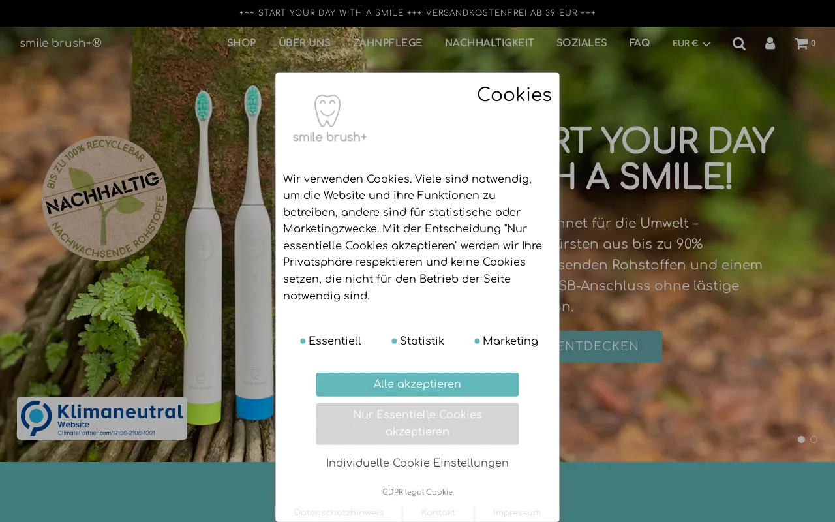Viewport: 835px width, 522px height.
Task: Click the smile brush+® site title
Action: pos(61,43)
